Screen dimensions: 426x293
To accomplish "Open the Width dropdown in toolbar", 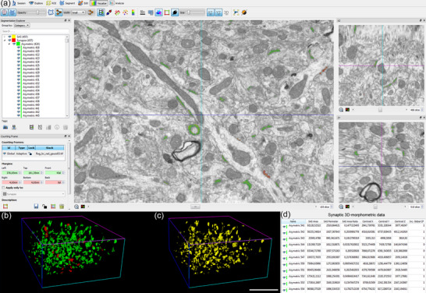I will click(79, 12).
